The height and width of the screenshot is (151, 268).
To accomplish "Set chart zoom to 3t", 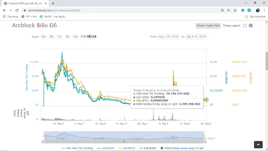I will tap(67, 36).
